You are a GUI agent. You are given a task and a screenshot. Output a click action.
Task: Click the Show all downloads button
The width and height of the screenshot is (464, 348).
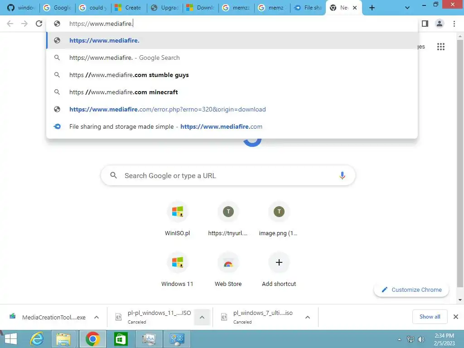pos(430,317)
